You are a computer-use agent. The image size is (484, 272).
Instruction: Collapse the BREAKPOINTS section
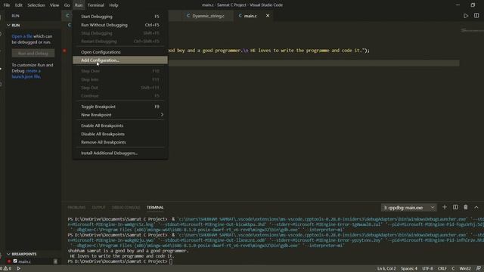coord(8,254)
